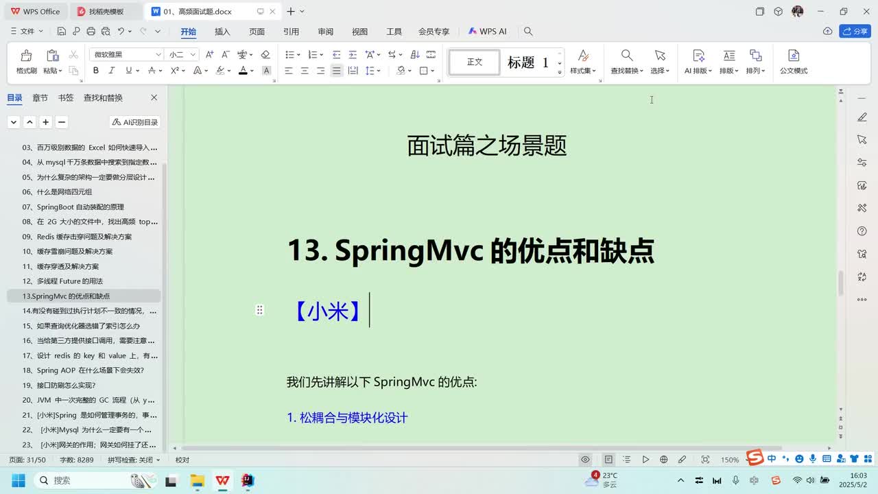
Task: Switch to the 视图 (View) ribbon tab
Action: click(359, 32)
